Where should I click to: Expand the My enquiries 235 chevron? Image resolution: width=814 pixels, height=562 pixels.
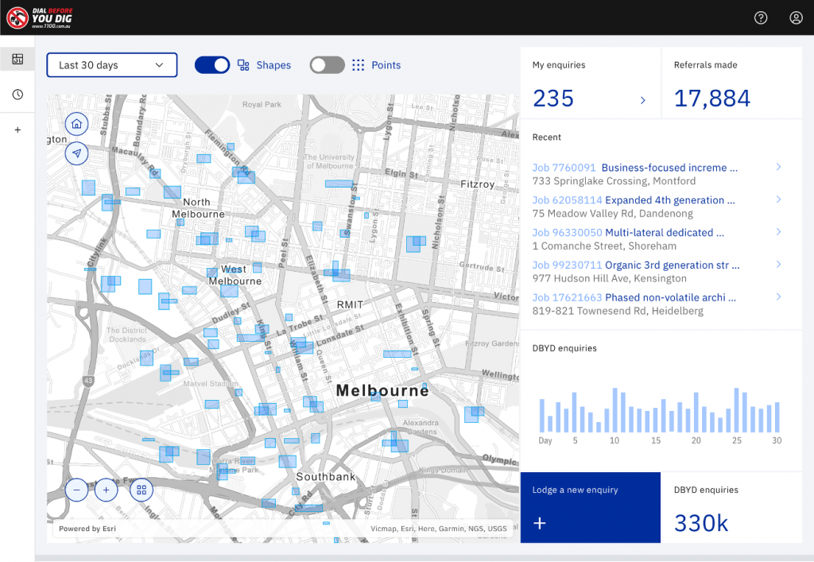642,99
